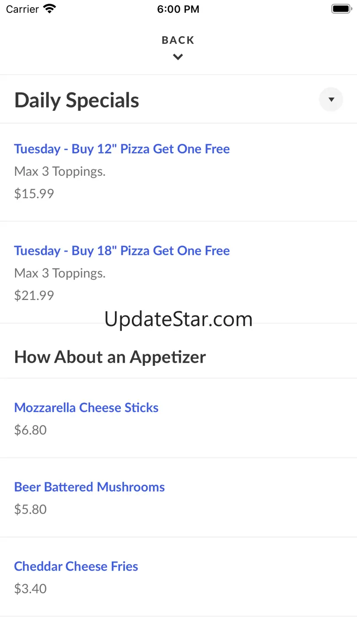The height and width of the screenshot is (635, 357).
Task: Open Tuesday Buy 18" Pizza Get One Free
Action: 122,250
